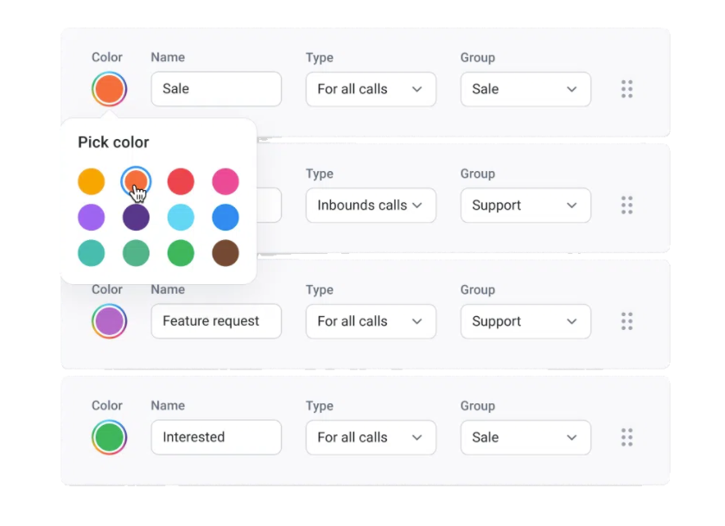This screenshot has height=526, width=725.
Task: Open color picker for Sale tag
Action: pos(109,89)
